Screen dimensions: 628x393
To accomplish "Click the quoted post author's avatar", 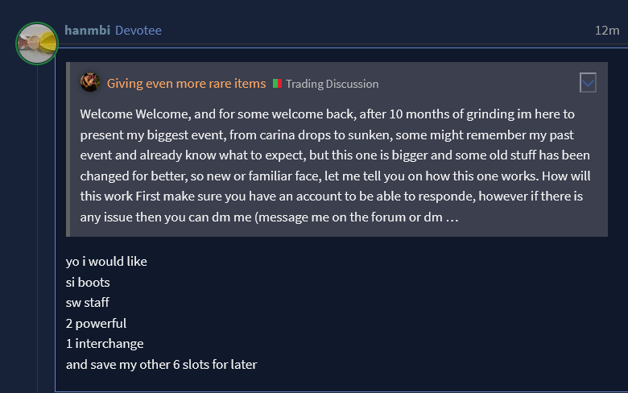I will tap(90, 82).
